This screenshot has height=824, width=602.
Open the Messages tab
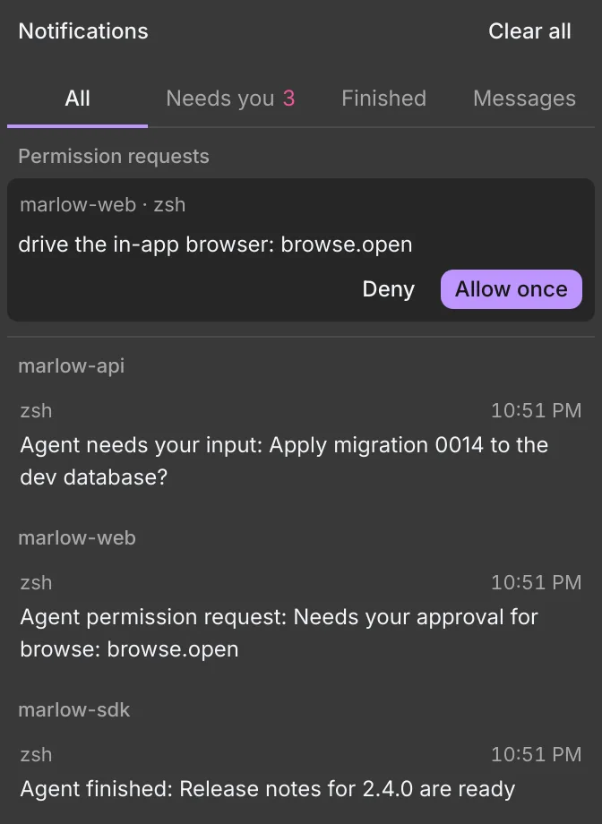coord(524,99)
